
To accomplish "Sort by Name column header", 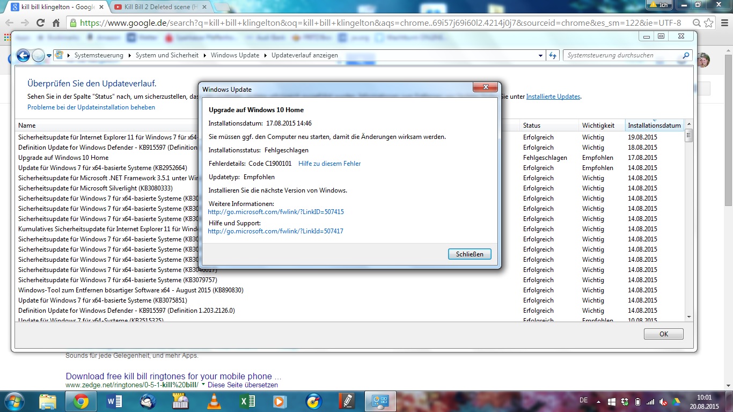I will [x=267, y=126].
